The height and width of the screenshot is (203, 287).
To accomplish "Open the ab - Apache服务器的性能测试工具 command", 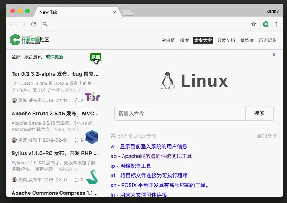I will click(x=151, y=156).
